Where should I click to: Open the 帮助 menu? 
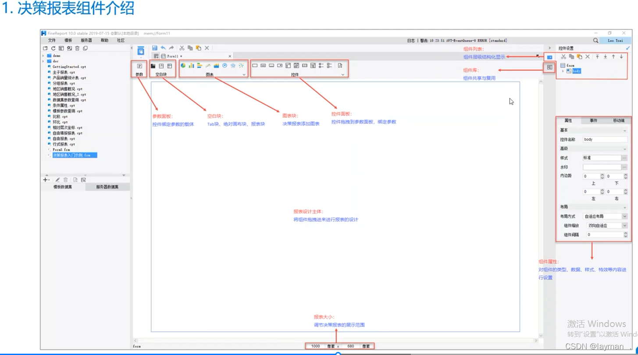pos(104,40)
